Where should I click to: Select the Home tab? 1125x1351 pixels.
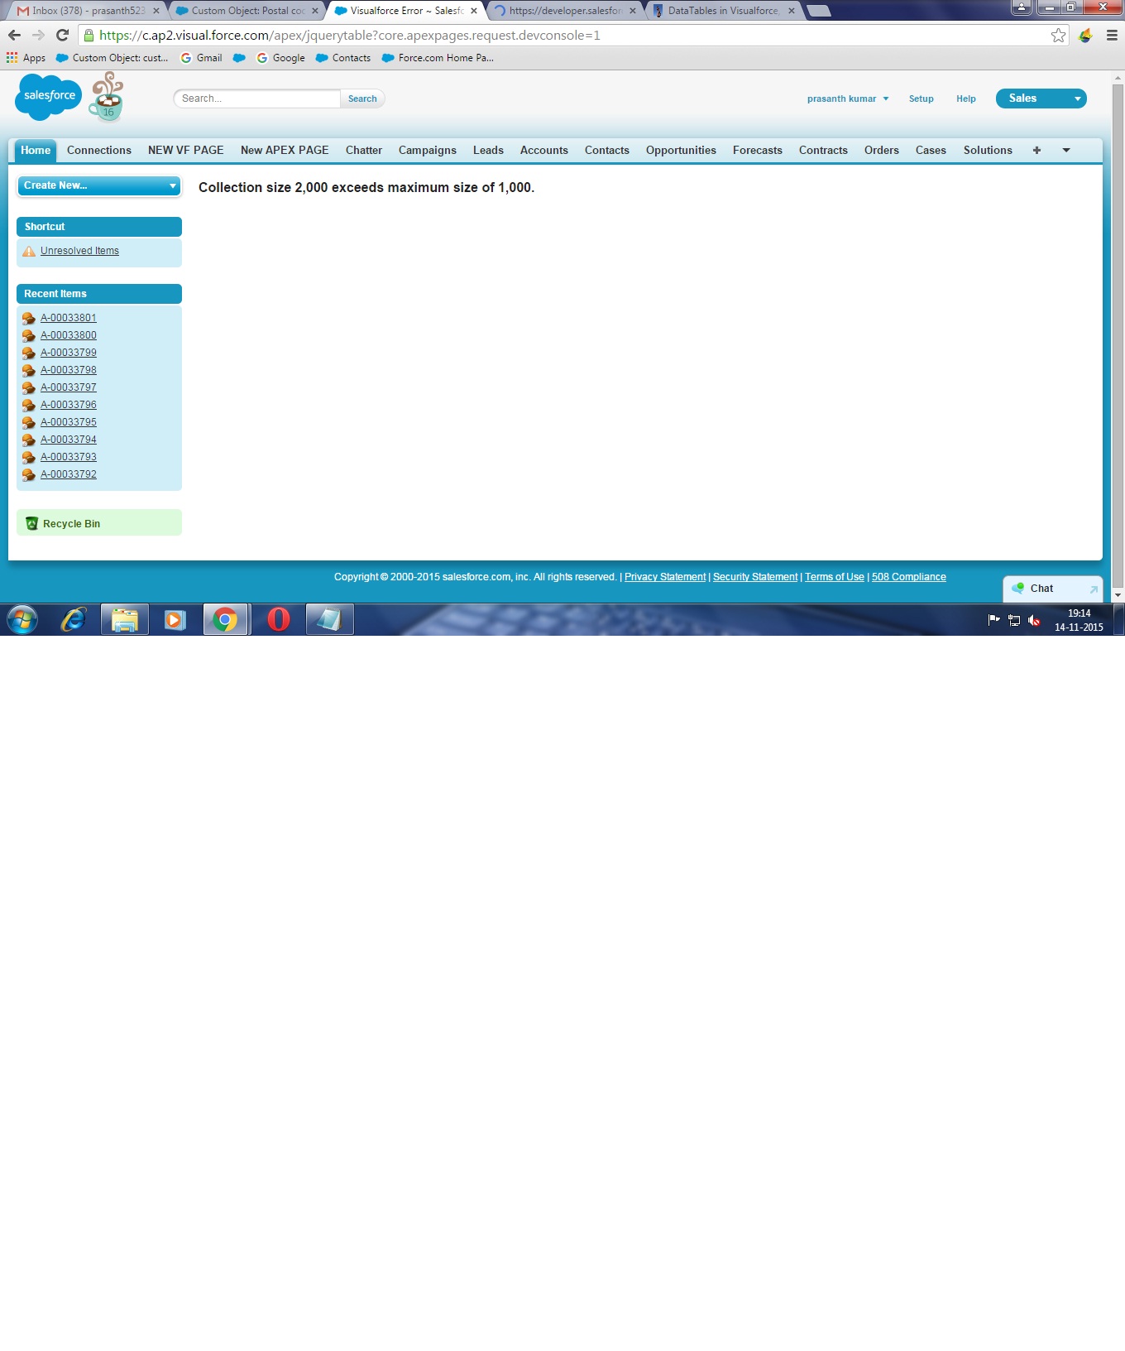pos(36,150)
